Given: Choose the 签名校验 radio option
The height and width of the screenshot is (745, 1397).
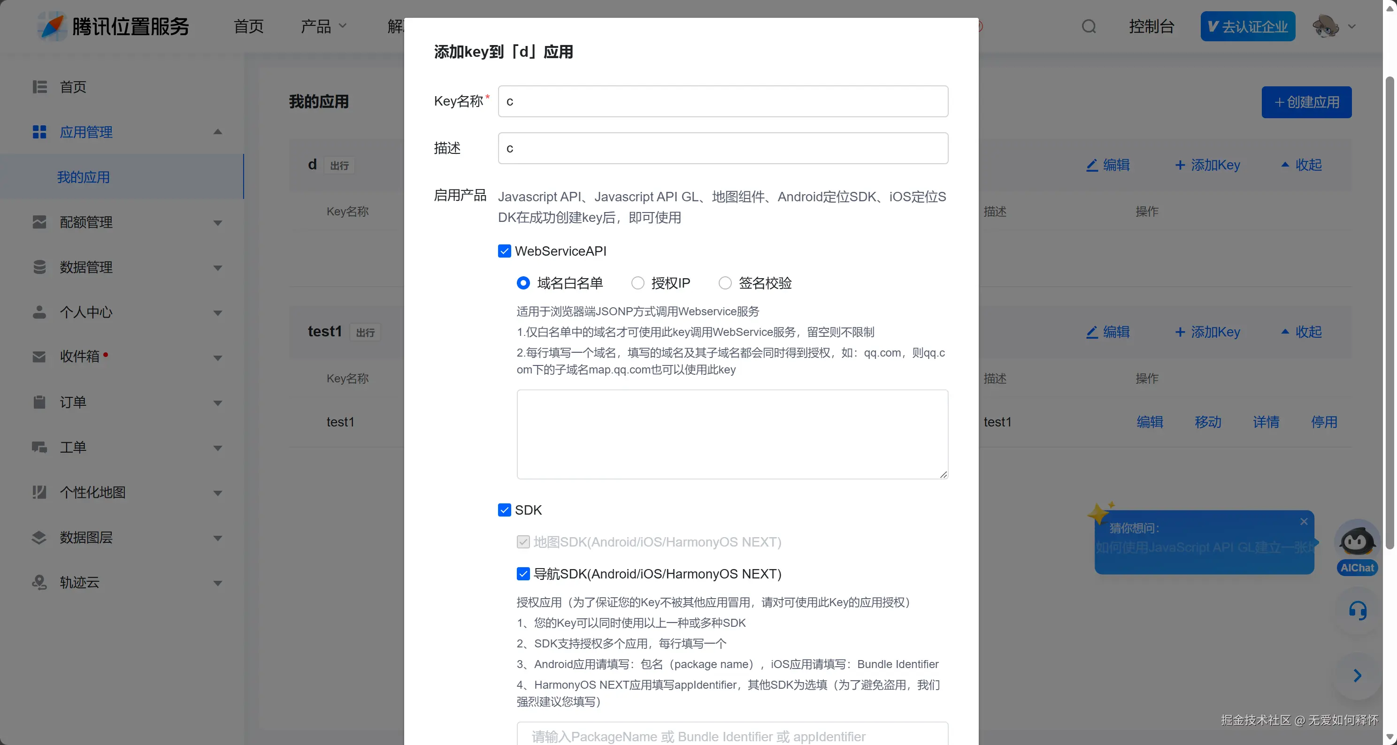Looking at the screenshot, I should click(725, 283).
